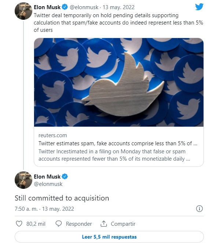Click the '7:50 a. m. · 13 may. 2022' timestamp
This screenshot has height=247, width=220.
tap(44, 209)
